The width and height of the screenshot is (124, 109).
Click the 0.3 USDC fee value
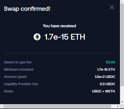(107, 84)
